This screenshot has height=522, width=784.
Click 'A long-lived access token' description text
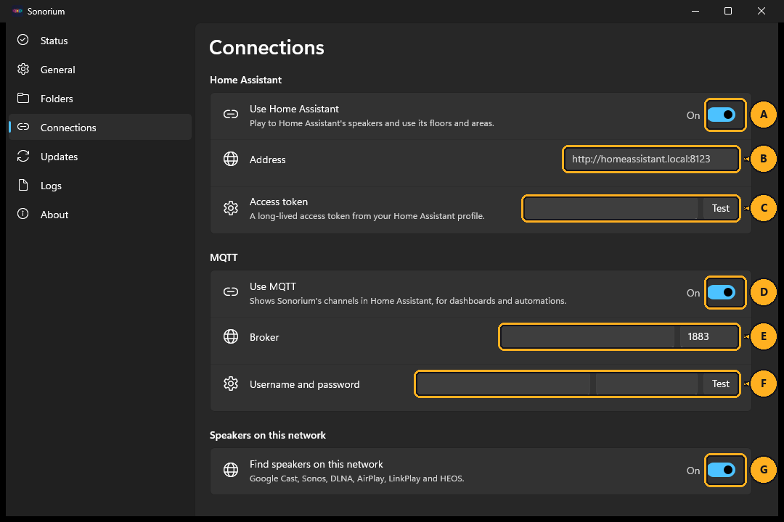(367, 216)
